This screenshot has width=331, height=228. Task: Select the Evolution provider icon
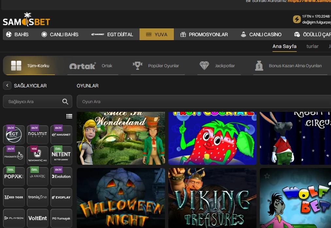(x=61, y=176)
